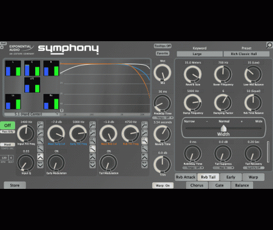The height and width of the screenshot is (230, 273).
Task: Open the Key: In dropdown under Tail Suppress
Action: pos(223,168)
